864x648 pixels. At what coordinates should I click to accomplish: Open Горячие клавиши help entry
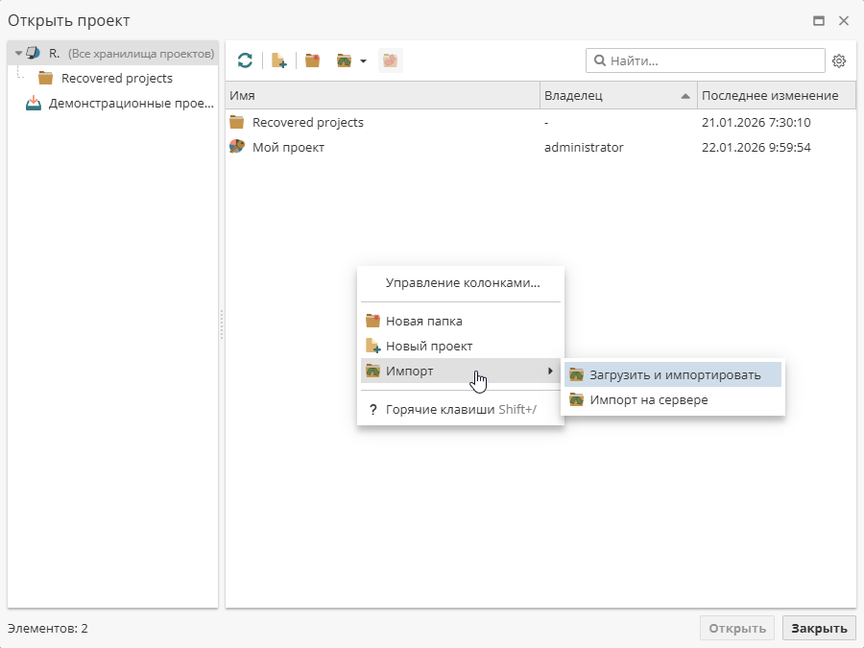point(460,409)
